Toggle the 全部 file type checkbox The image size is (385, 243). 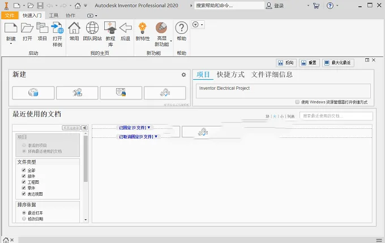pos(24,170)
